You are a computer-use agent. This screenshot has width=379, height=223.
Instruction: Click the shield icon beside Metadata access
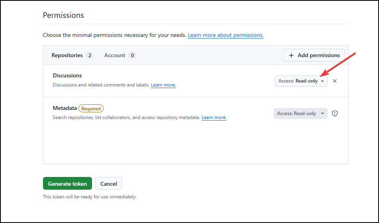tap(335, 113)
